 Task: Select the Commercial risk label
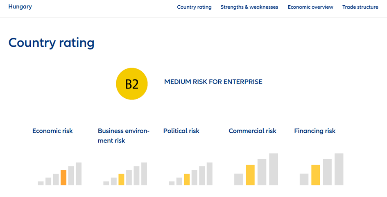click(x=252, y=131)
